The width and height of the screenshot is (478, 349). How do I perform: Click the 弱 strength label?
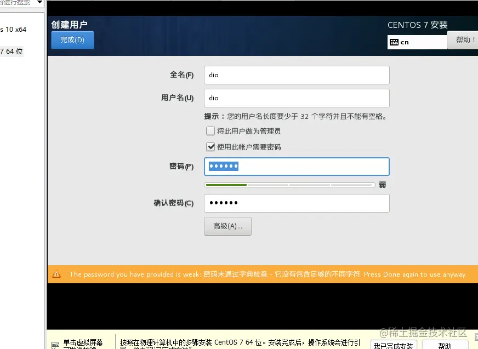click(382, 185)
